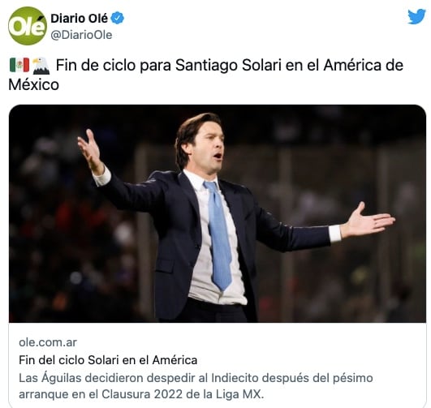
Task: Open the Twitter bird logo icon
Action: tap(416, 17)
